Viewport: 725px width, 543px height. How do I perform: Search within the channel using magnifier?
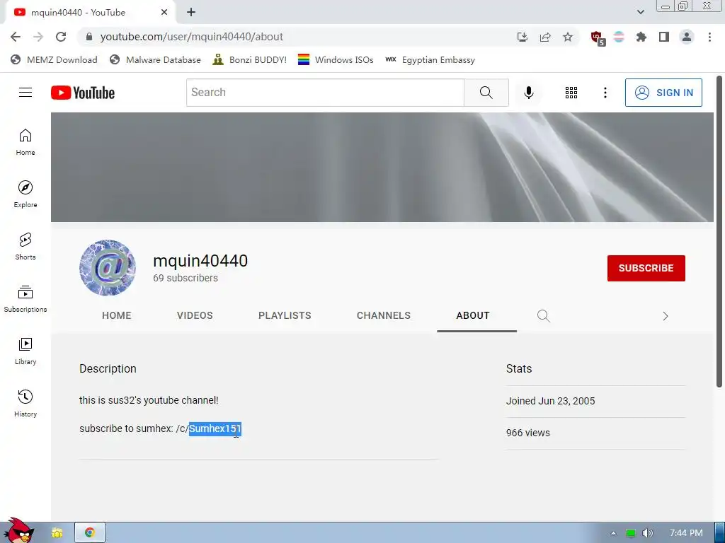[543, 316]
